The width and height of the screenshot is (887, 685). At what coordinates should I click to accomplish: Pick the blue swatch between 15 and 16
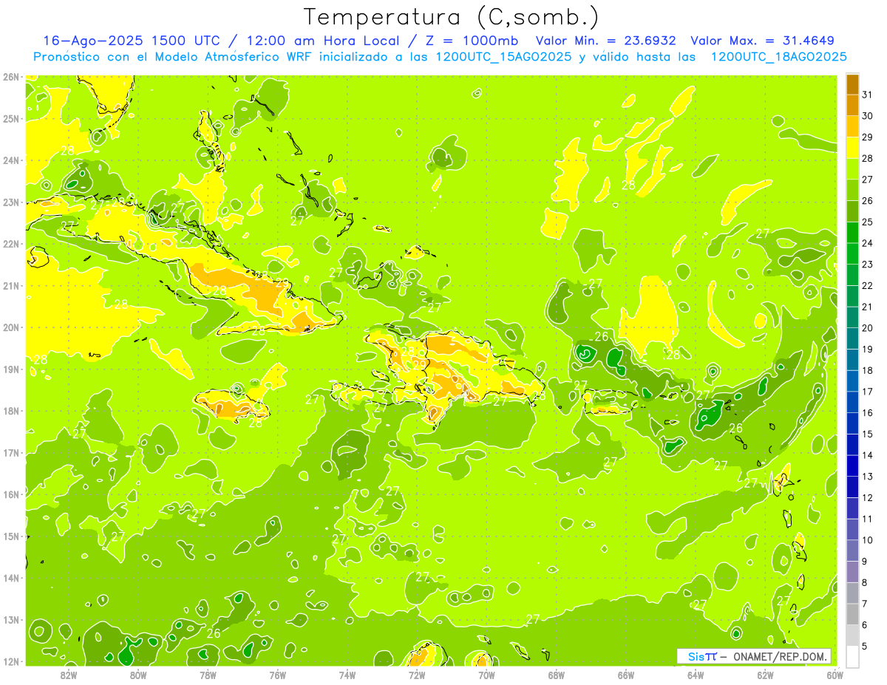click(x=852, y=423)
